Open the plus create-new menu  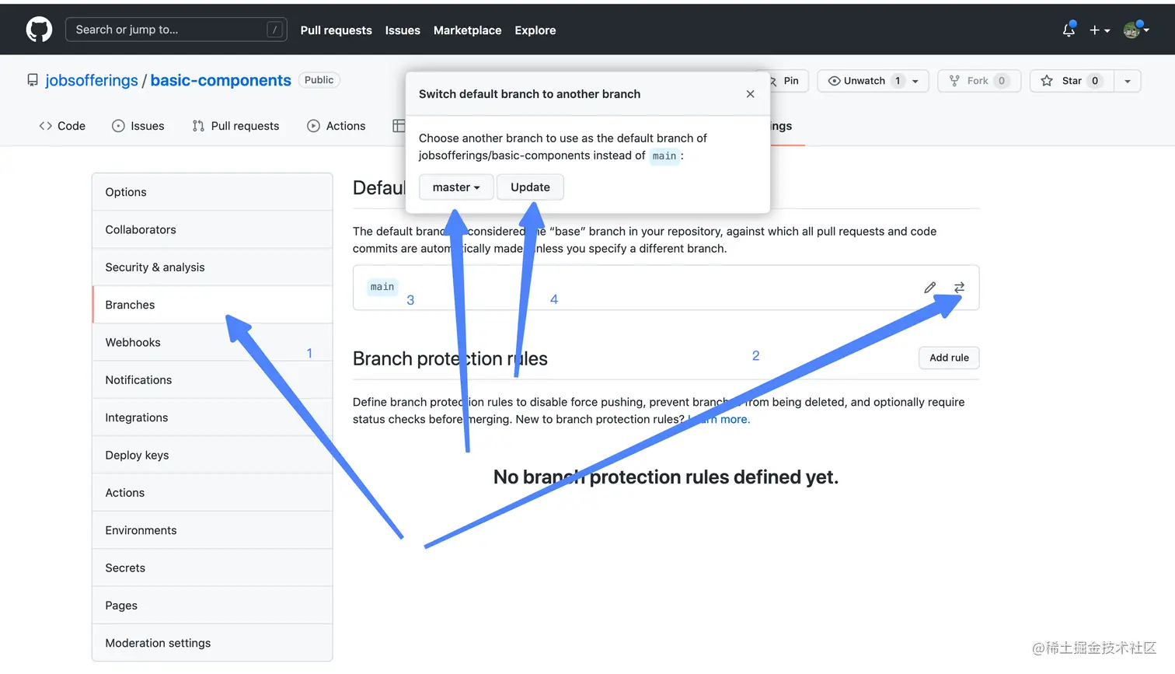(1099, 30)
